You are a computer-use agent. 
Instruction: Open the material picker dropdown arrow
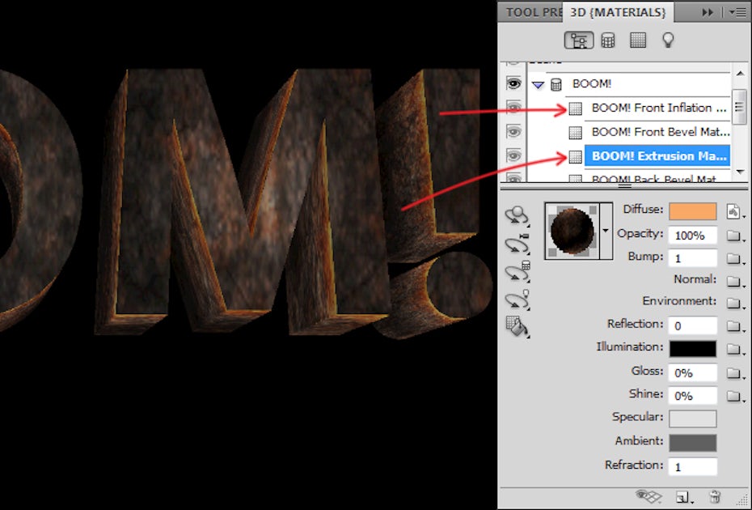tap(606, 232)
